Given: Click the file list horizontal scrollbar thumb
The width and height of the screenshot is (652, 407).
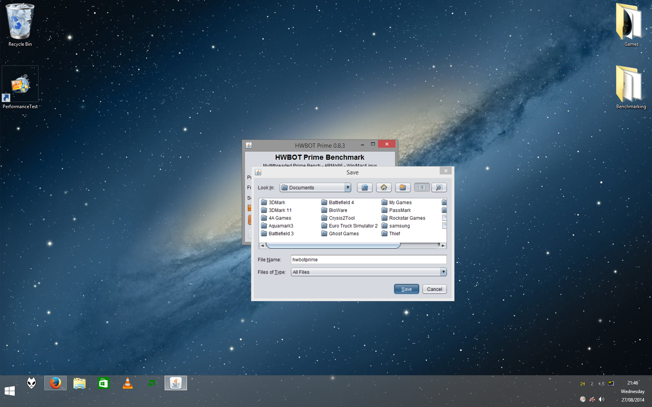Looking at the screenshot, I should 333,245.
